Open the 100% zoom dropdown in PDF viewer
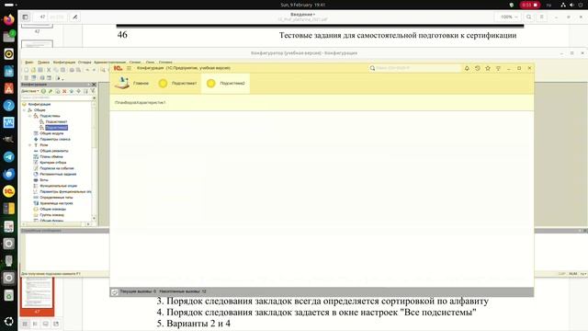Image resolution: width=588 pixels, height=331 pixels. point(509,17)
